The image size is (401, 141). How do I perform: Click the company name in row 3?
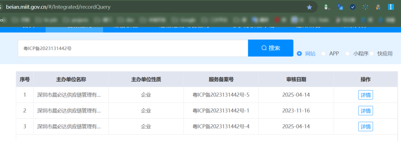tap(69, 127)
